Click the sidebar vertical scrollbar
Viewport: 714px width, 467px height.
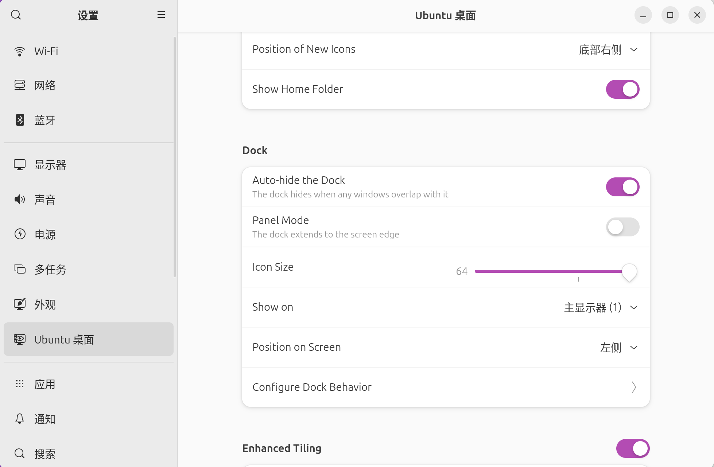click(x=175, y=157)
